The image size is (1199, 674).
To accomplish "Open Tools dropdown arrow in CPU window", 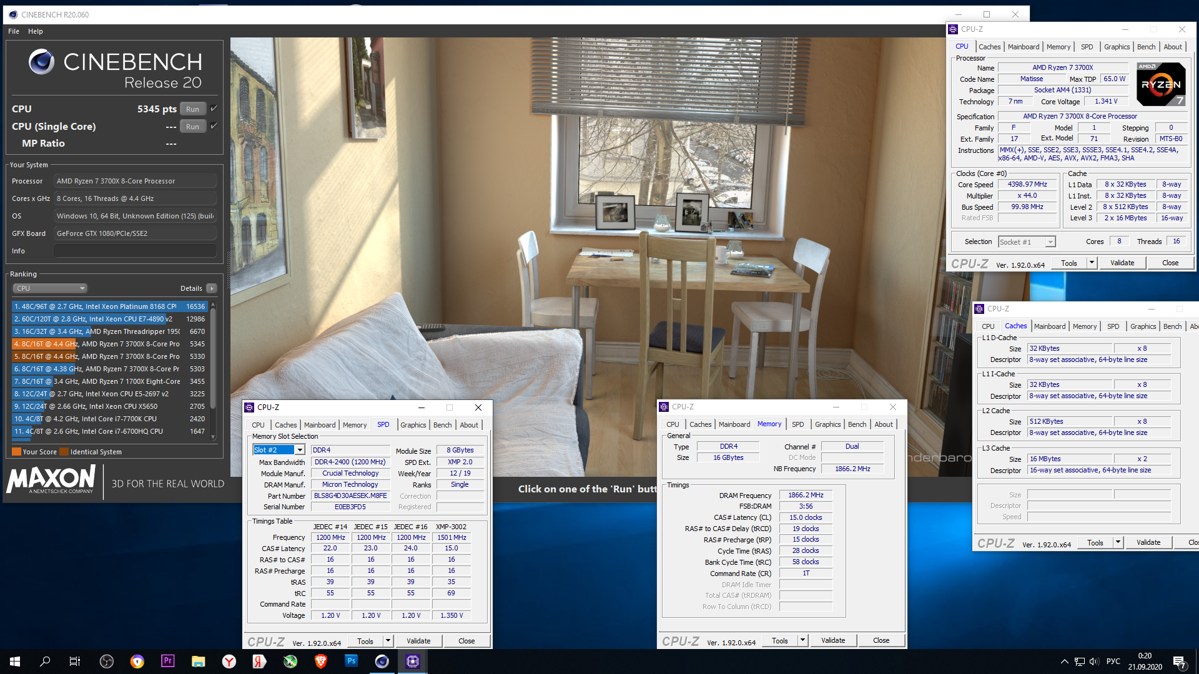I will click(1092, 263).
